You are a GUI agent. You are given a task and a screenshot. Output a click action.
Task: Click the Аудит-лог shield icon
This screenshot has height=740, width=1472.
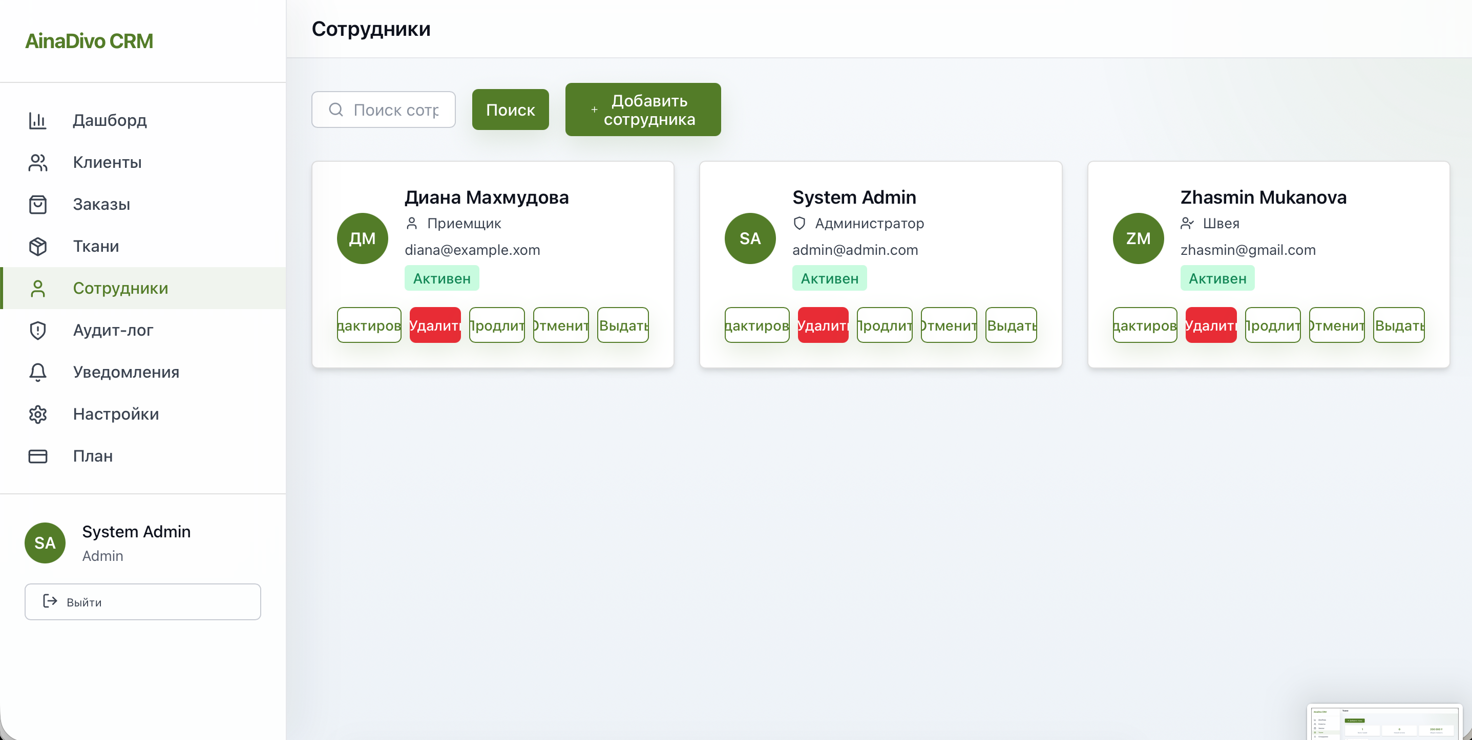point(38,331)
